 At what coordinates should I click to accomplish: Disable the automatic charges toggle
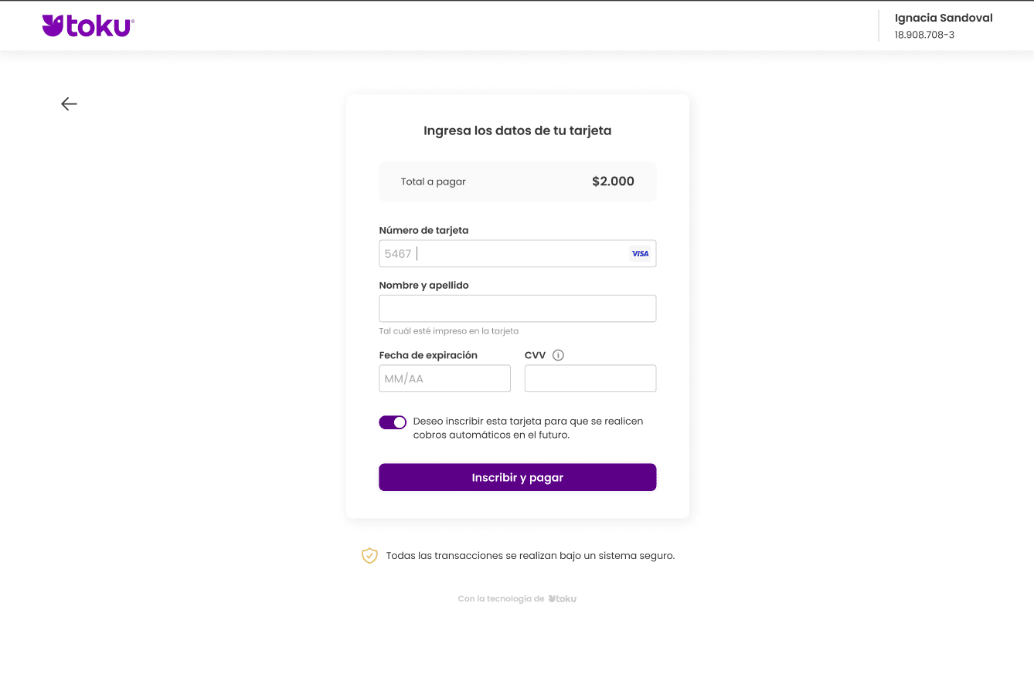[x=393, y=422]
